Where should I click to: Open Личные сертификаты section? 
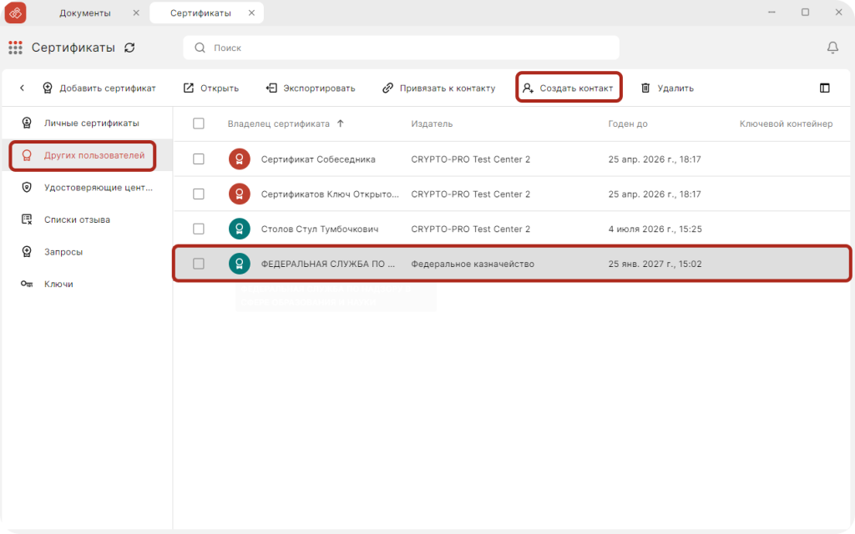tap(87, 123)
